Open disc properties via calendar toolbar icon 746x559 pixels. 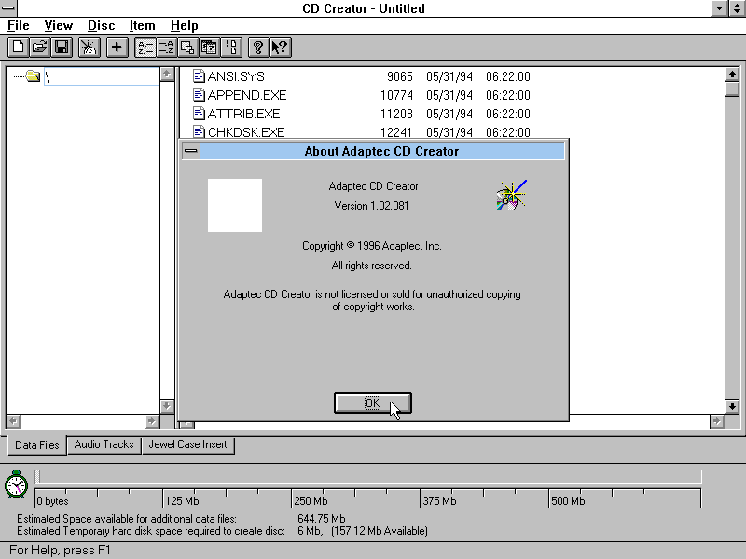(x=211, y=47)
